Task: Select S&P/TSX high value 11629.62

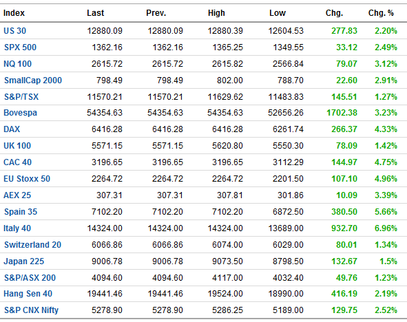Action: 225,97
